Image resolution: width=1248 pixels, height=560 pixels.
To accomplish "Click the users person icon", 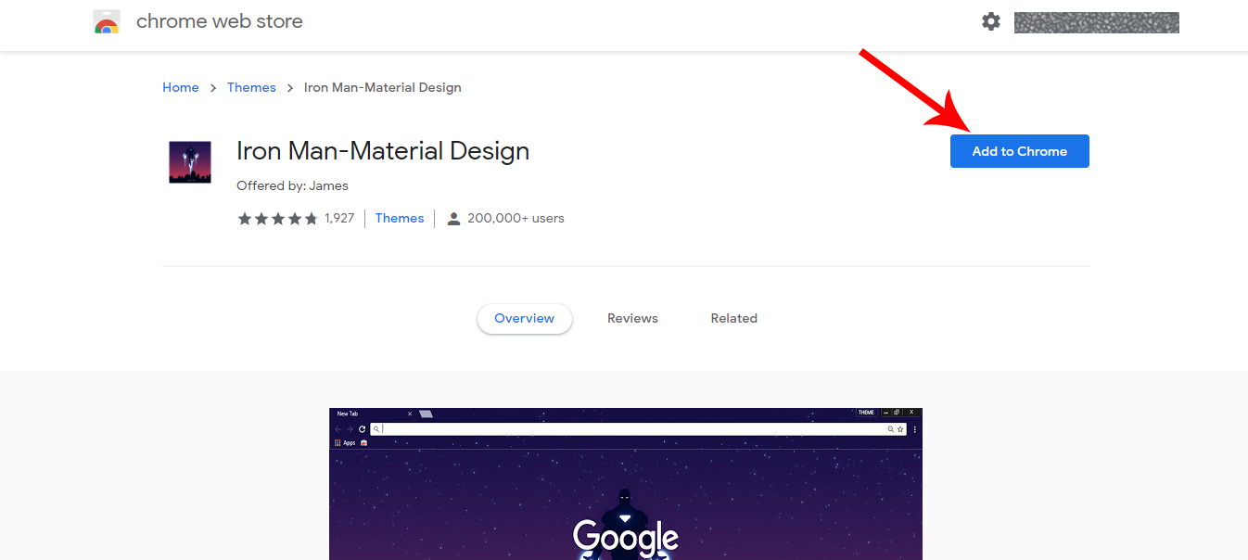I will click(453, 219).
